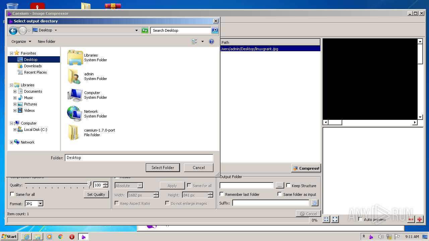
Task: Click the Suffix input field
Action: click(271, 203)
